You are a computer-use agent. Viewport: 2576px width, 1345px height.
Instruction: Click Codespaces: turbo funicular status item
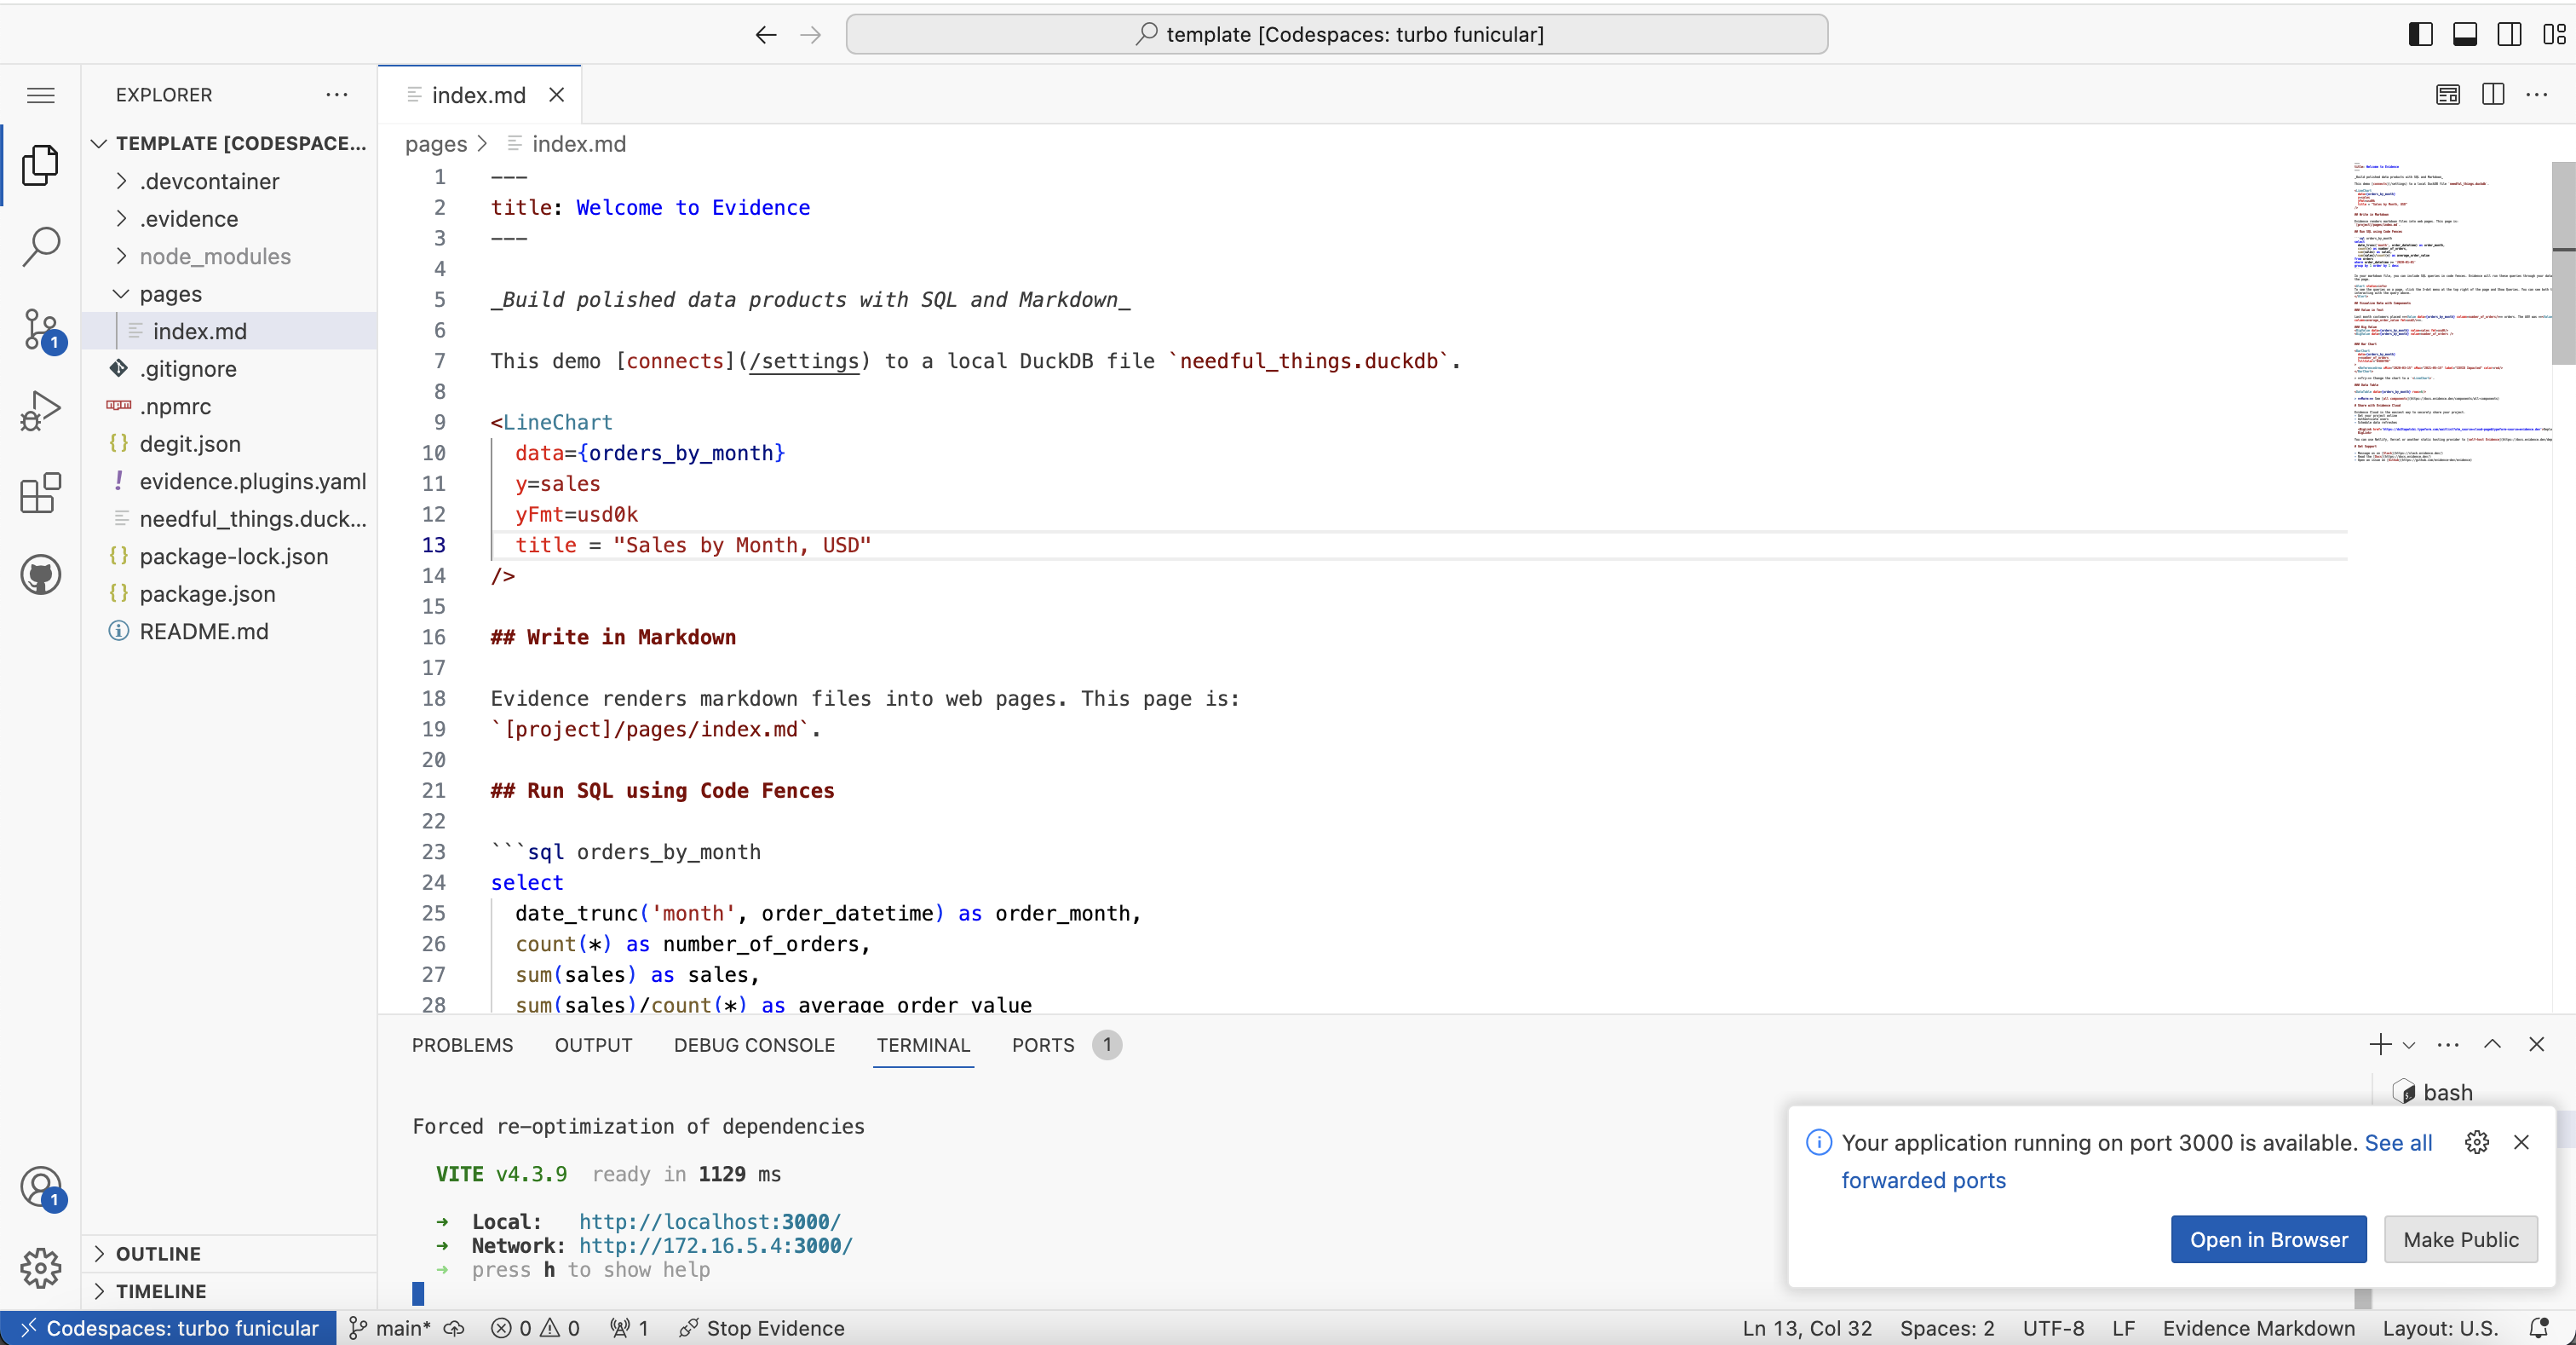(x=169, y=1328)
